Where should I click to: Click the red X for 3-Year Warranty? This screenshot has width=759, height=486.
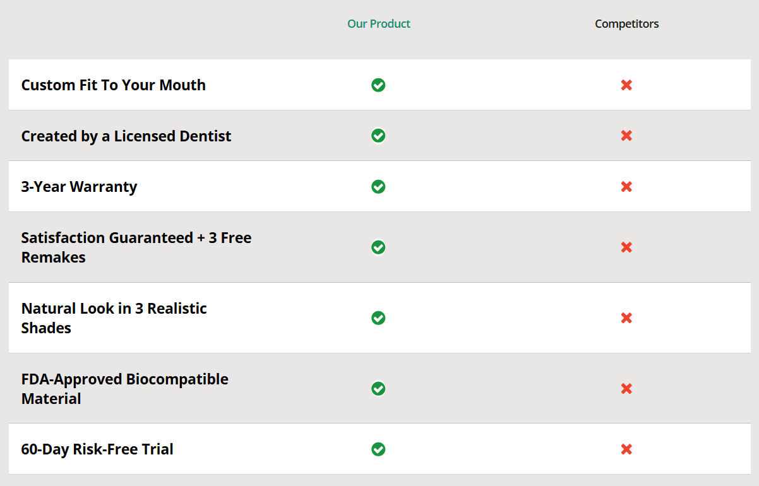pos(626,187)
